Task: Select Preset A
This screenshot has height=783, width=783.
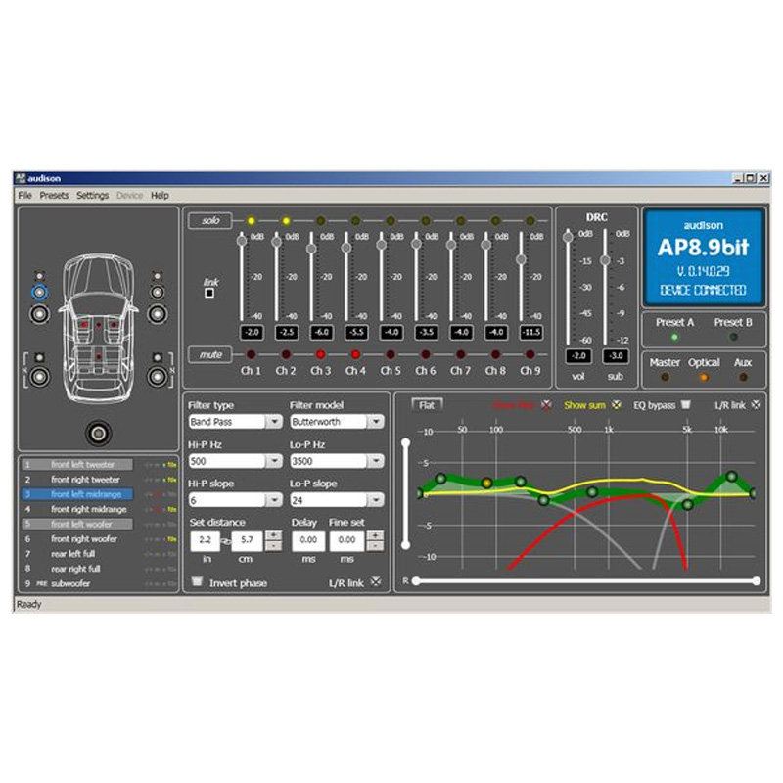Action: pos(674,337)
